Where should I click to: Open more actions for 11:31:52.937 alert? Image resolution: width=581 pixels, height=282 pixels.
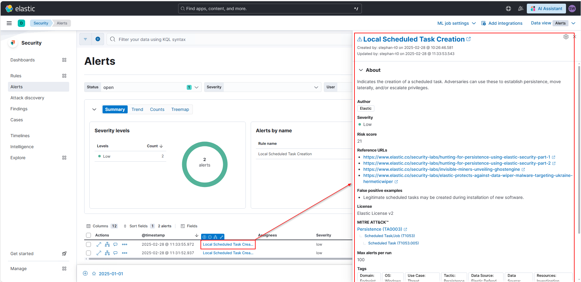(125, 253)
